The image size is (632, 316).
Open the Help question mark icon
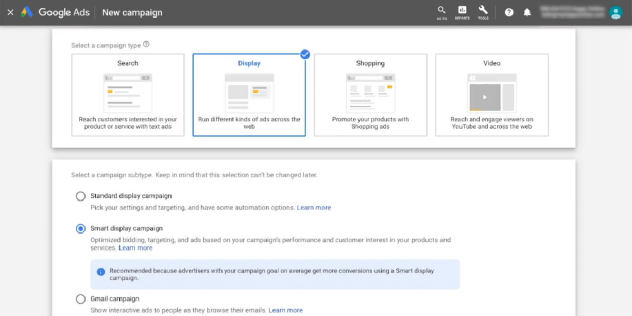[x=509, y=12]
